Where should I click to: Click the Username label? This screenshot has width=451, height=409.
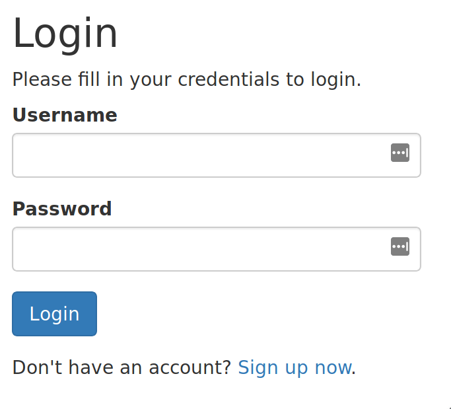pos(65,115)
